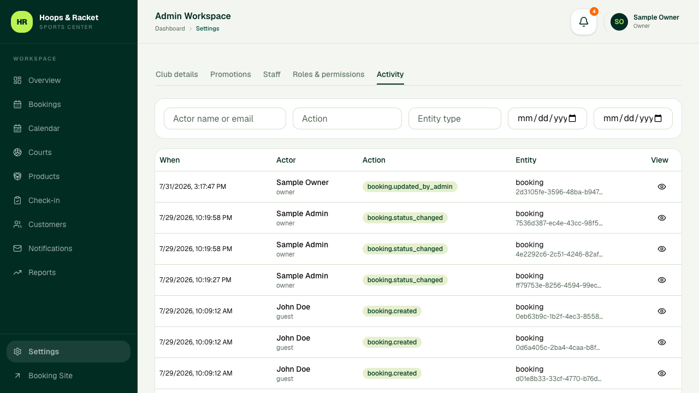699x393 pixels.
Task: Focus the Action filter field
Action: [x=347, y=118]
